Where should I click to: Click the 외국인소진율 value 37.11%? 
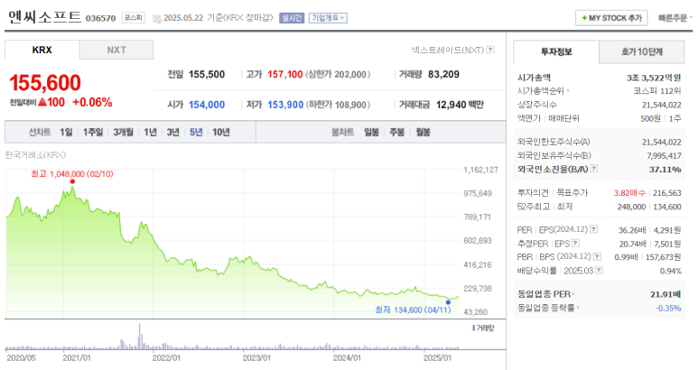pos(665,170)
